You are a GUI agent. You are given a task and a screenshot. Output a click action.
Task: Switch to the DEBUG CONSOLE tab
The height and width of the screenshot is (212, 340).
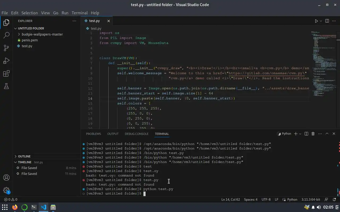[137, 134]
